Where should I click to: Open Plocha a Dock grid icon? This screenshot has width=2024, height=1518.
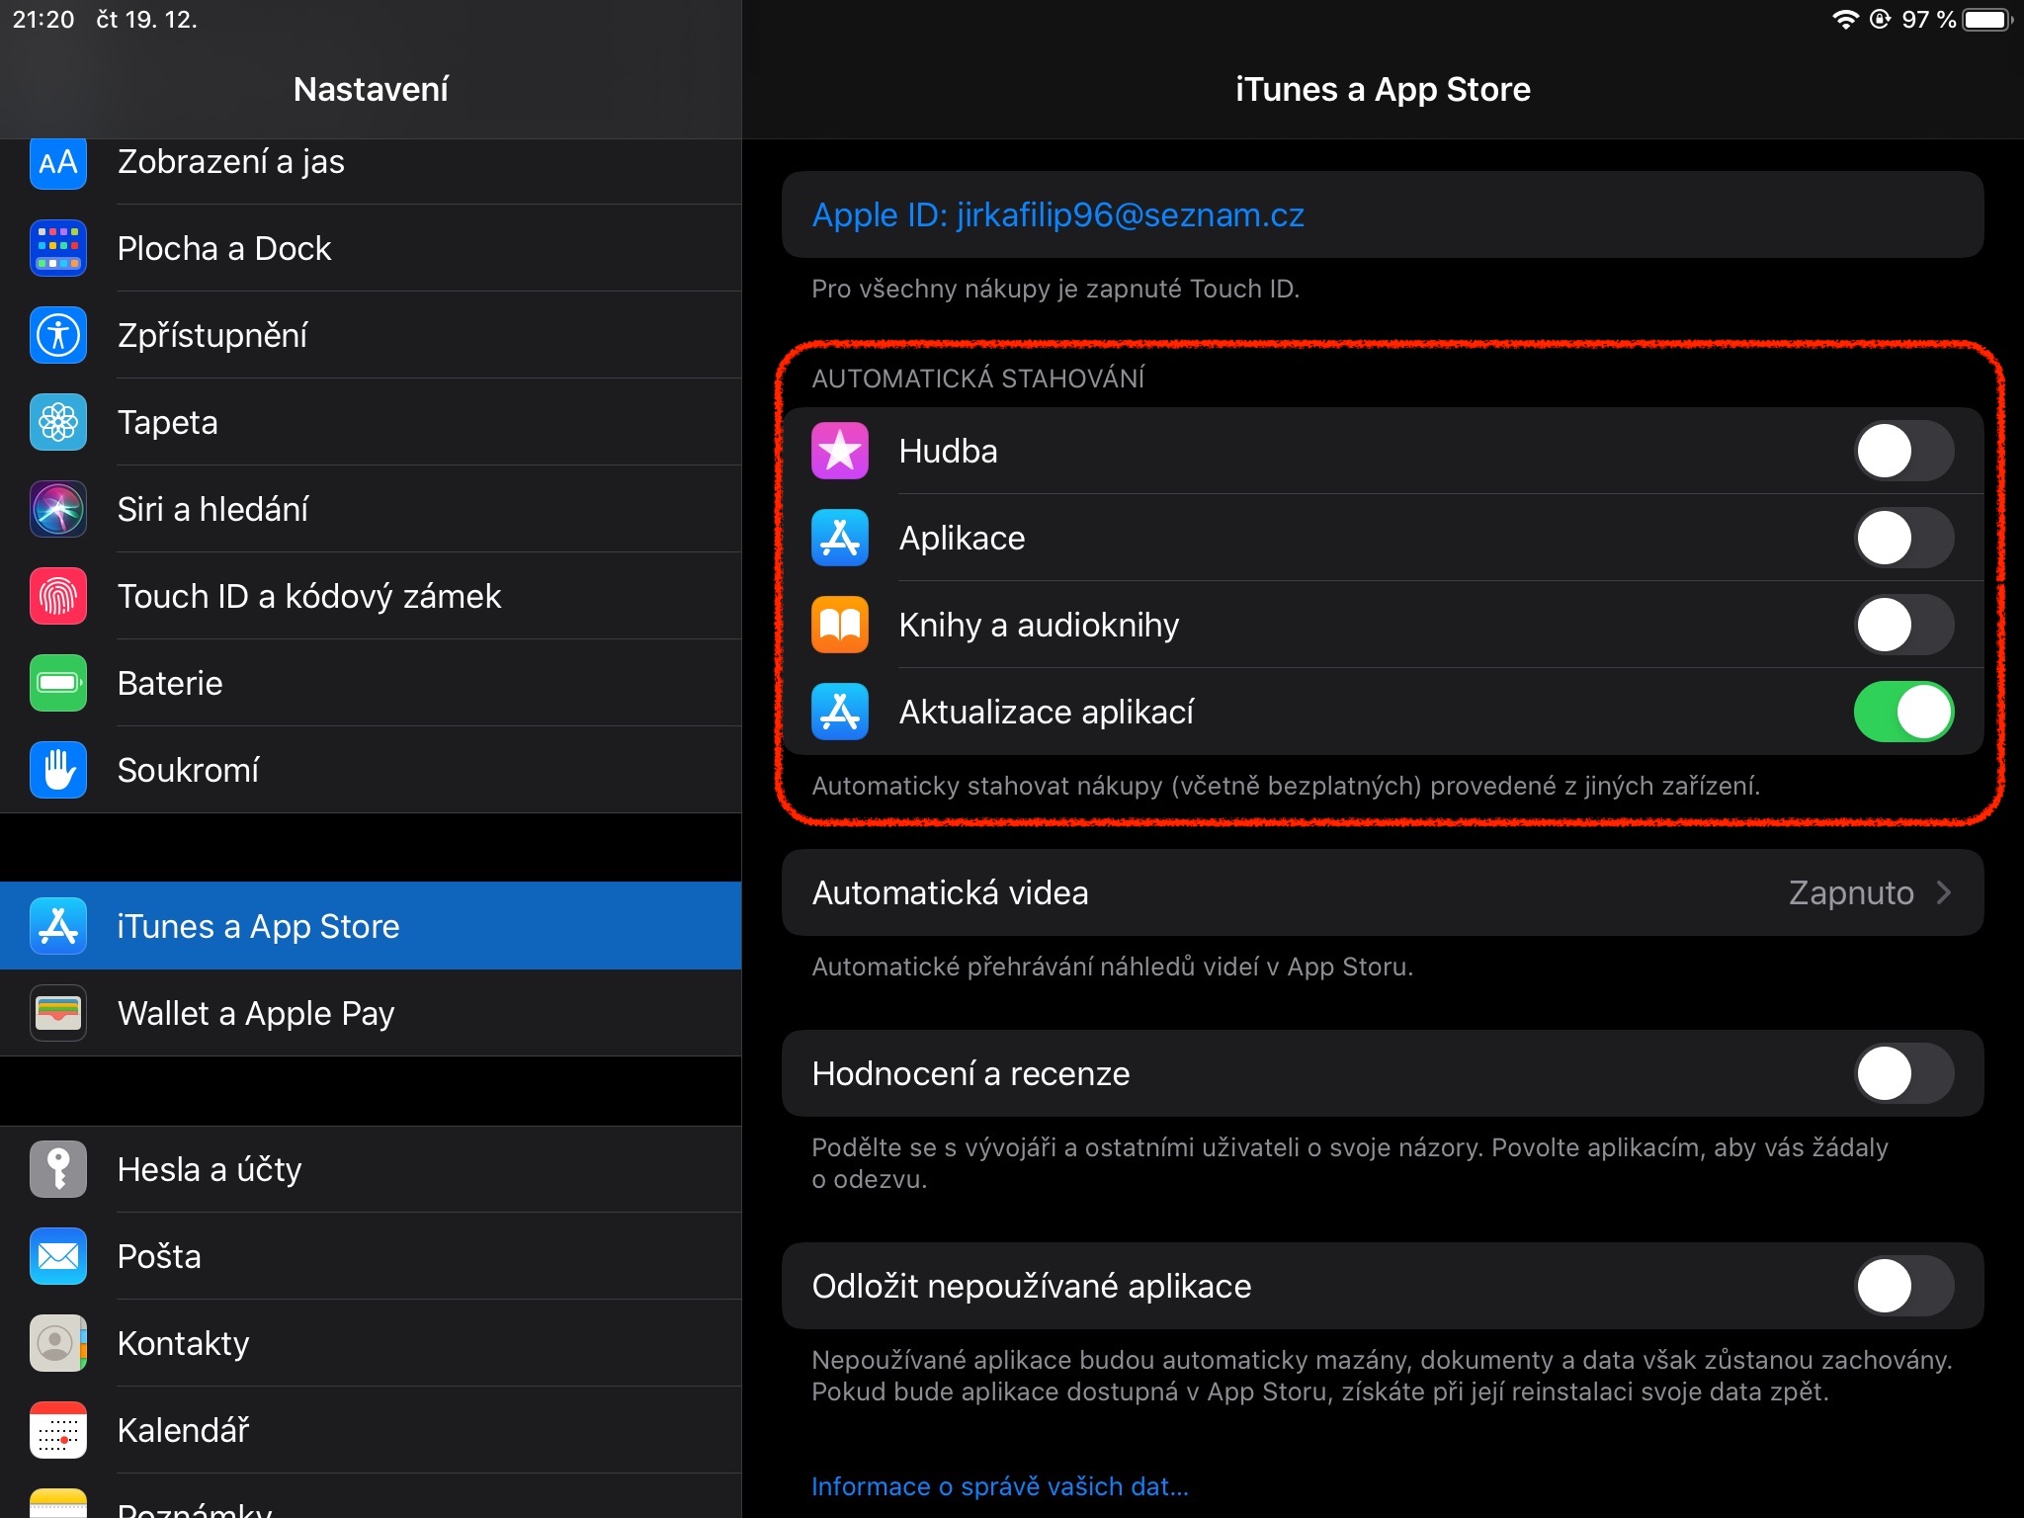58,248
